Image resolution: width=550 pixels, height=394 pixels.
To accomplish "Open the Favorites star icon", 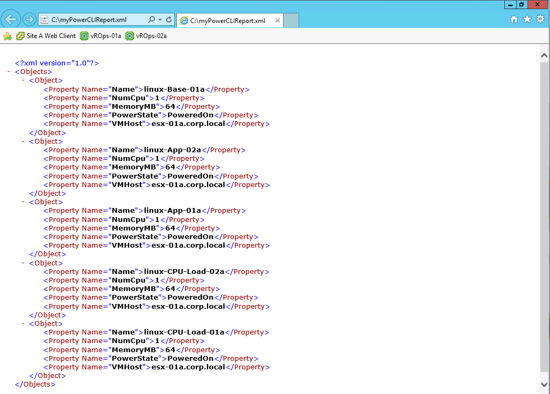I will (527, 19).
